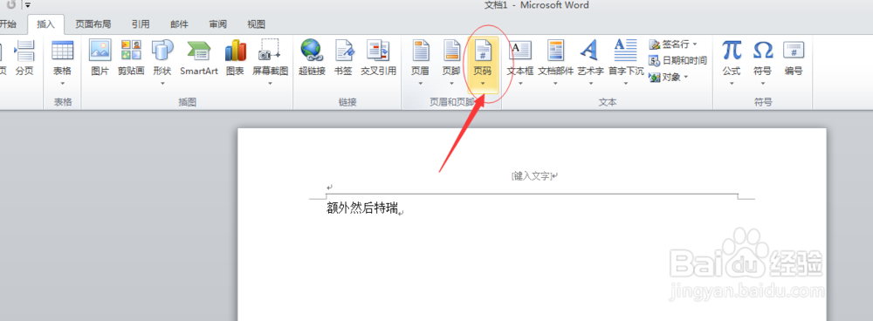Screen dimensions: 873x321
Task: Insert a picture with 图片
Action: click(x=100, y=58)
